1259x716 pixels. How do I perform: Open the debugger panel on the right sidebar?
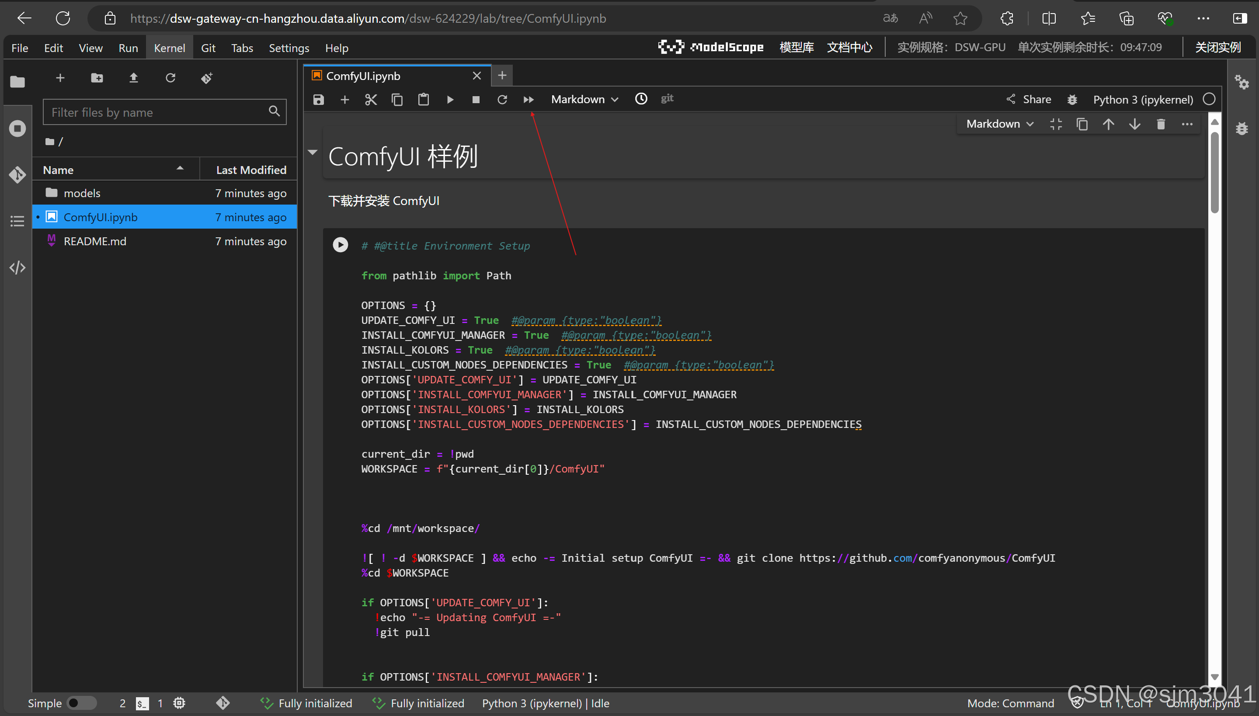click(x=1242, y=129)
